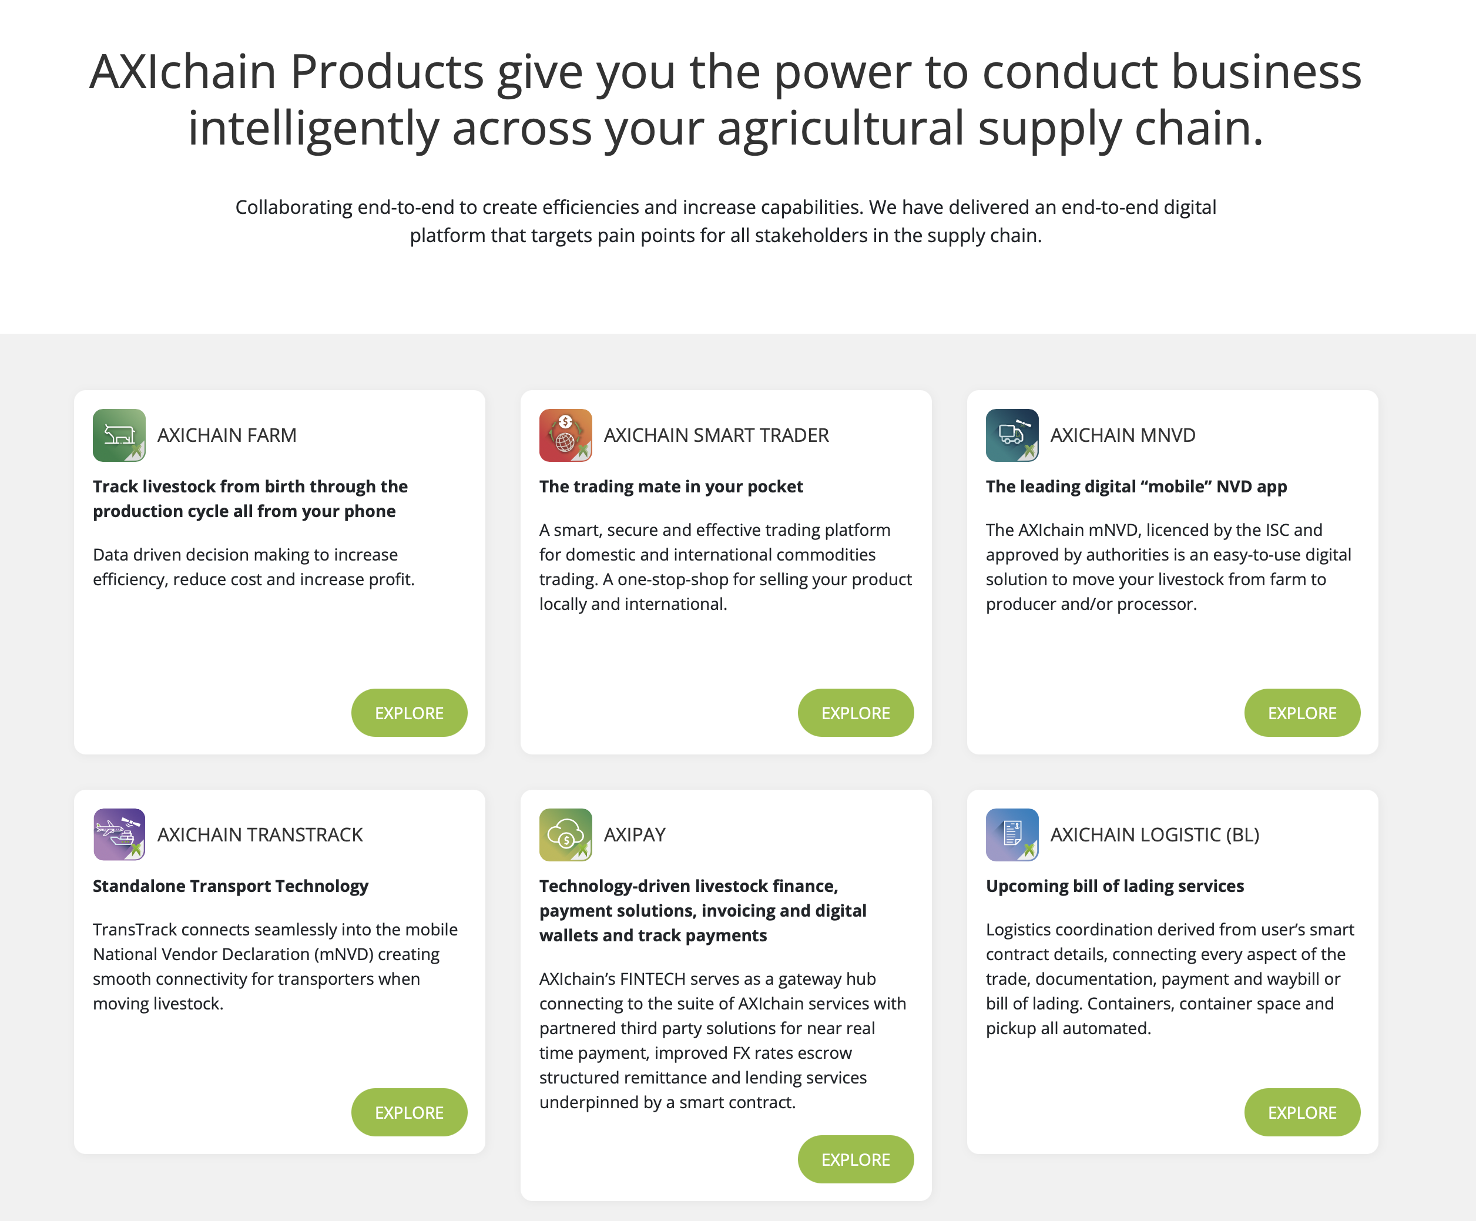Click the AXIchain Farm cattle icon
Screen dimensions: 1476x1221
119,435
